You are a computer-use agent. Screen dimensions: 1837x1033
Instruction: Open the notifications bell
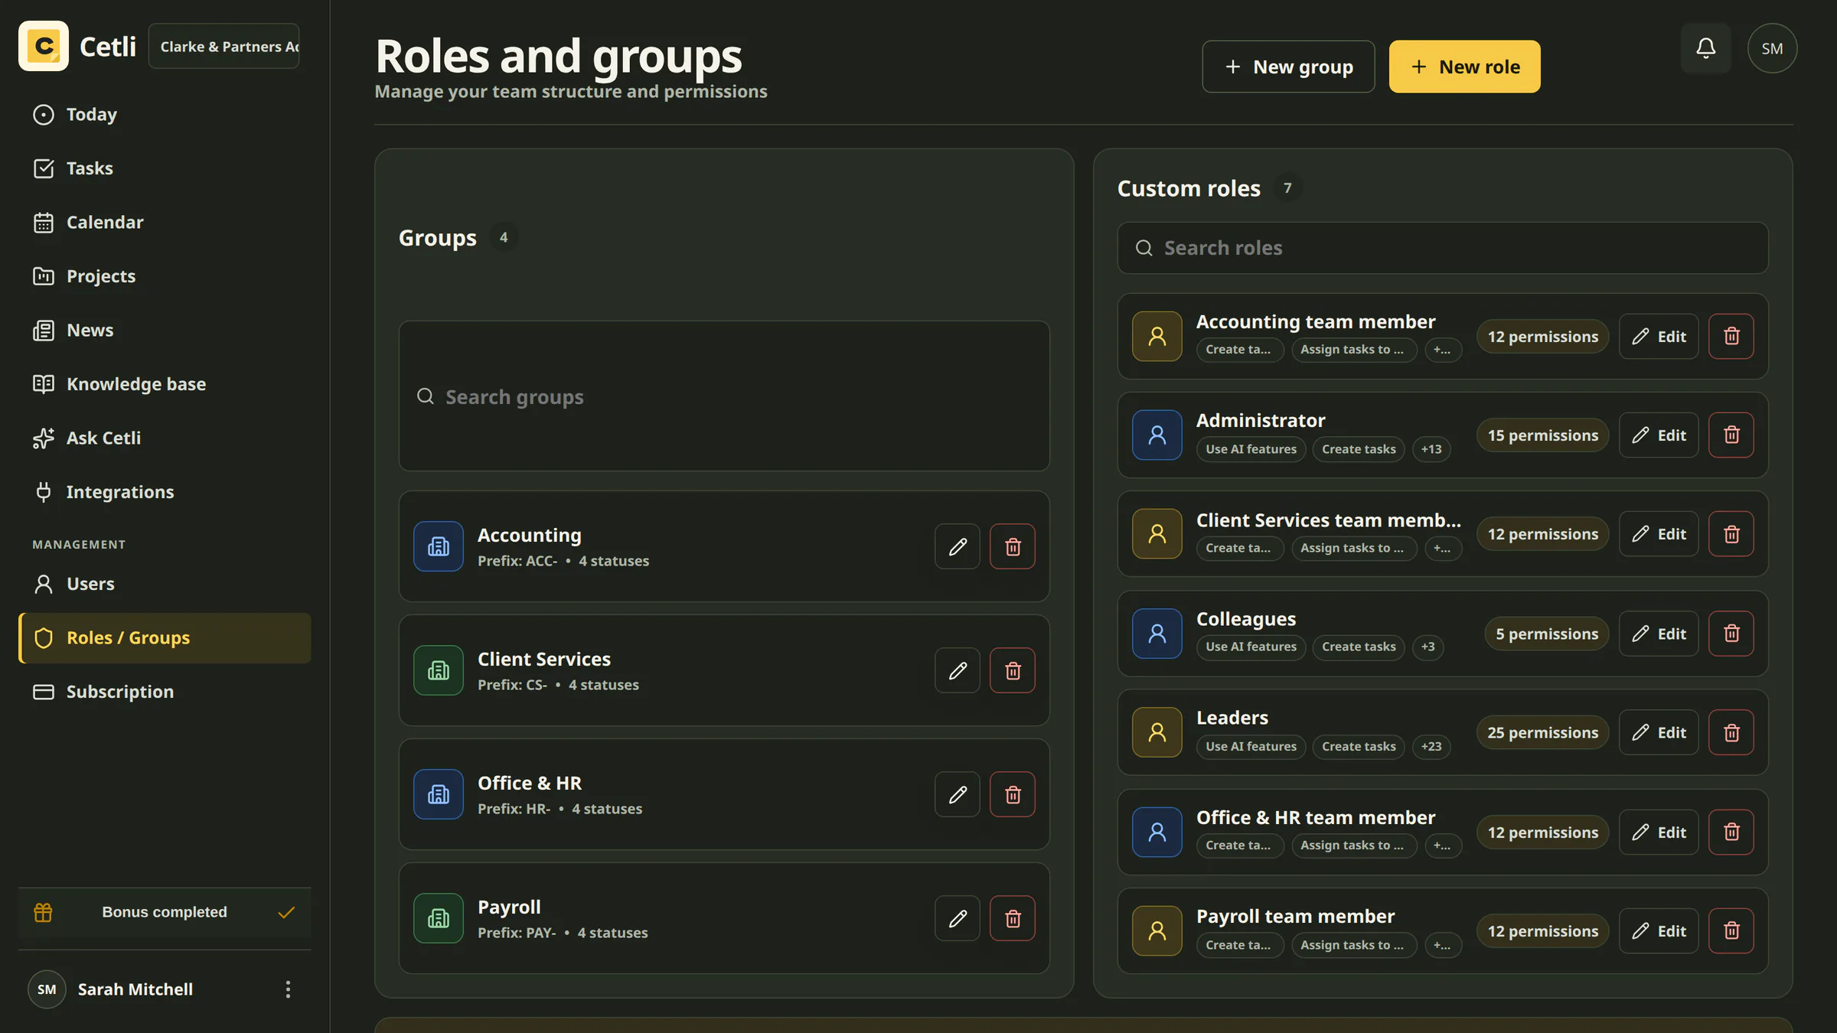coord(1705,48)
